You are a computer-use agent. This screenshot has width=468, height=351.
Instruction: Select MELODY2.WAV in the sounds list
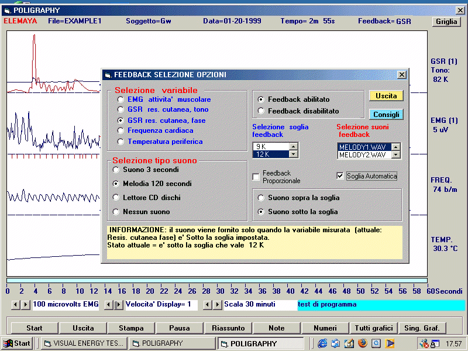(x=363, y=155)
